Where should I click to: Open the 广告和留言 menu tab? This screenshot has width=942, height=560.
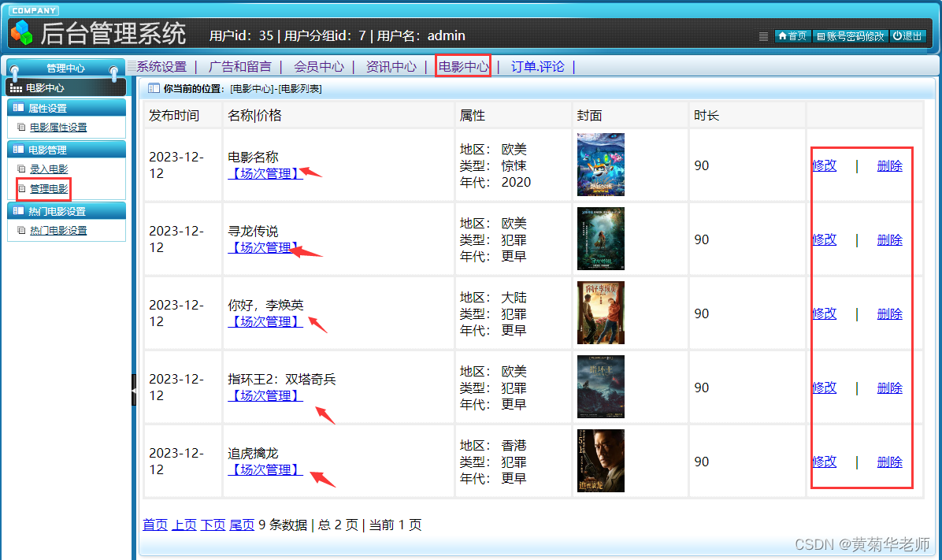[239, 67]
